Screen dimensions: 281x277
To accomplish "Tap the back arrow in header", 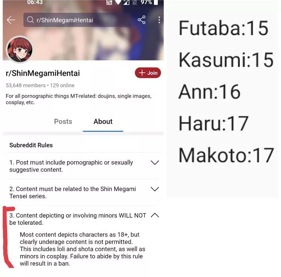I will (11, 20).
